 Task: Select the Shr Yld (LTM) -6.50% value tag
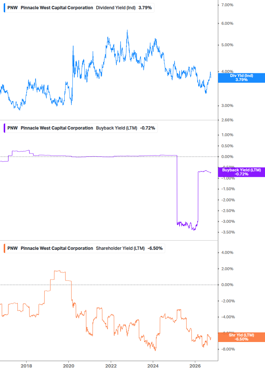coord(241,337)
